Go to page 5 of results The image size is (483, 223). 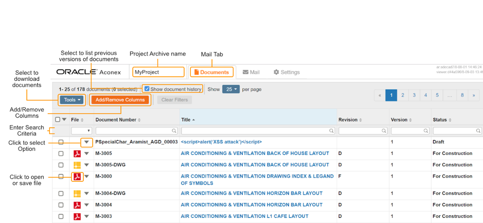[x=437, y=95]
